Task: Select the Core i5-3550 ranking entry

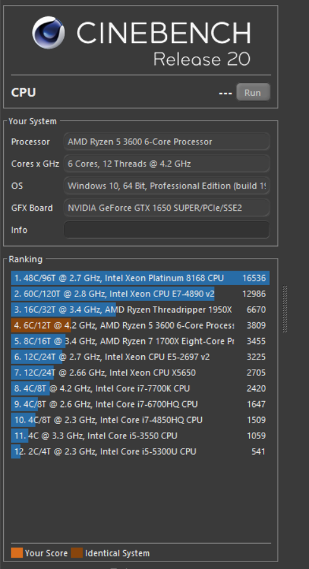Action: pos(140,435)
